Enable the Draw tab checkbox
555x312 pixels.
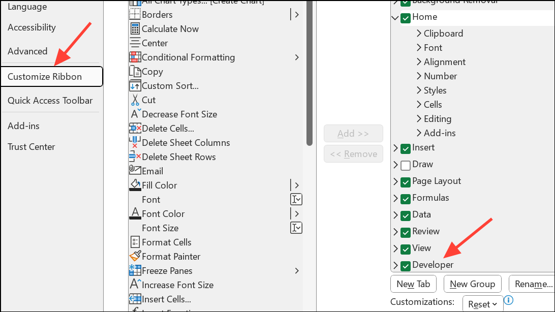(x=405, y=164)
